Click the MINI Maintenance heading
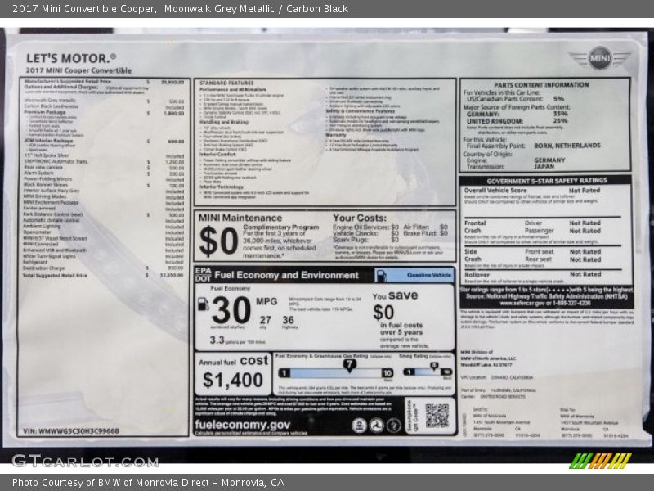654x491 pixels. (240, 218)
